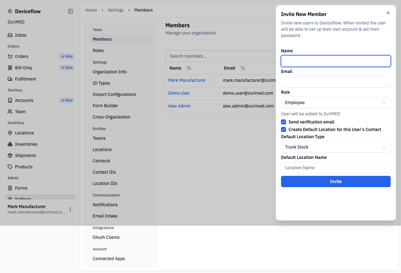Viewport: 401px width, 273px height.
Task: Click alex.admin@zurimed.com email cell
Action: coord(248,106)
